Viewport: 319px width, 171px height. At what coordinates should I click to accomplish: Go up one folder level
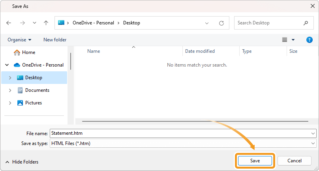click(46, 23)
